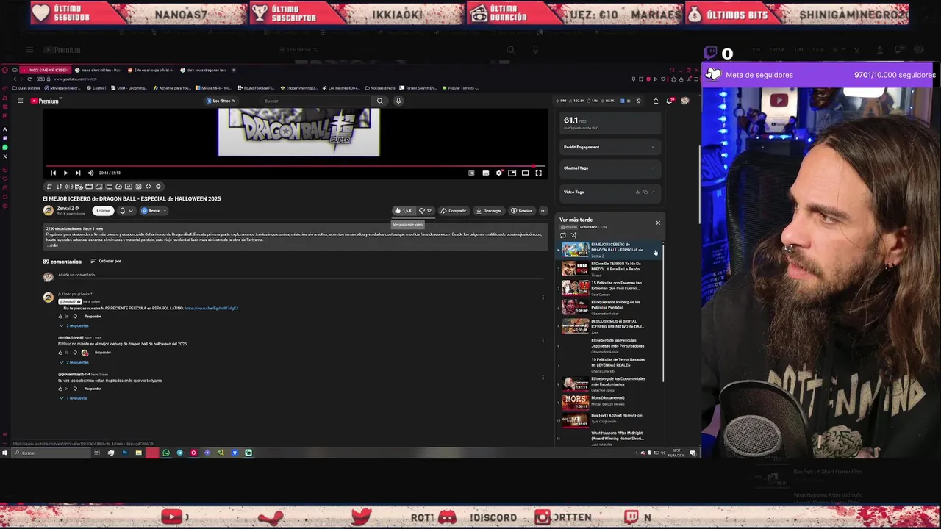The image size is (941, 529).
Task: Toggle playlist shuffle icon
Action: 573,235
